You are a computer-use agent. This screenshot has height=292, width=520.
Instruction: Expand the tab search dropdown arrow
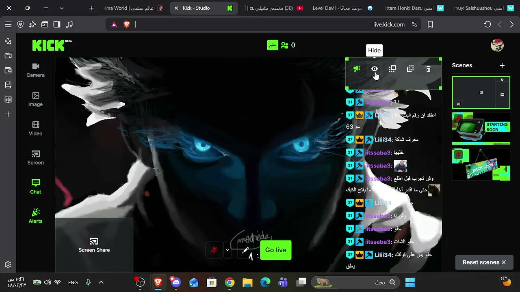[x=61, y=8]
